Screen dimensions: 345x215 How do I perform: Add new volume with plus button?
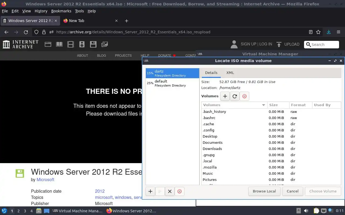(x=225, y=96)
